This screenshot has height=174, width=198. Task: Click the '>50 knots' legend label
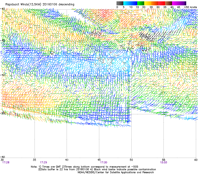tap(190, 7)
